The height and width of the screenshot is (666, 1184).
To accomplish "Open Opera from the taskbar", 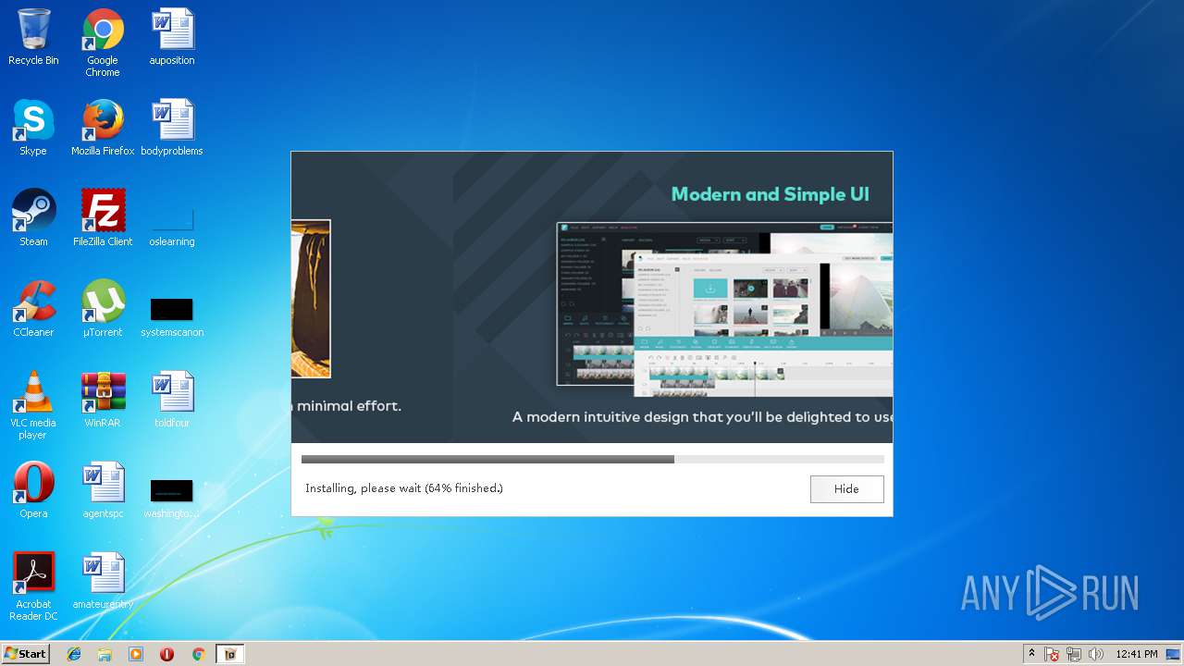I will (167, 654).
